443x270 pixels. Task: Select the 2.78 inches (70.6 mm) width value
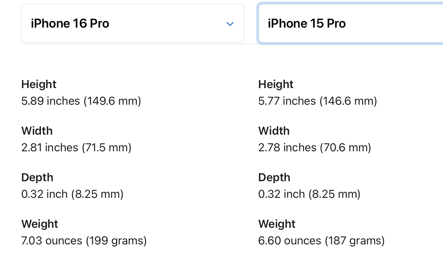pyautogui.click(x=315, y=148)
